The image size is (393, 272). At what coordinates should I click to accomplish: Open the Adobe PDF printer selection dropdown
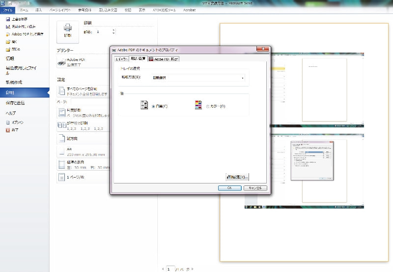[83, 62]
